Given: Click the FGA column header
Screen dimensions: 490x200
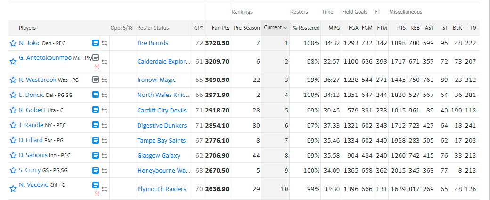Looking at the screenshot, I should 354,28.
